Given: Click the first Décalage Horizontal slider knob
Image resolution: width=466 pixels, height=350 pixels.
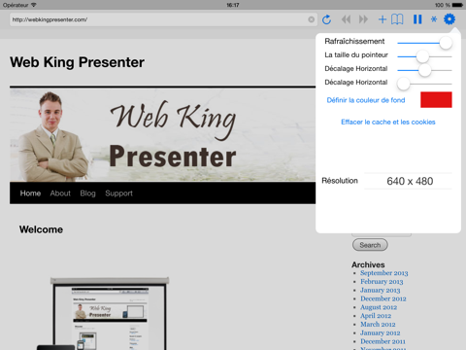Looking at the screenshot, I should [x=425, y=70].
